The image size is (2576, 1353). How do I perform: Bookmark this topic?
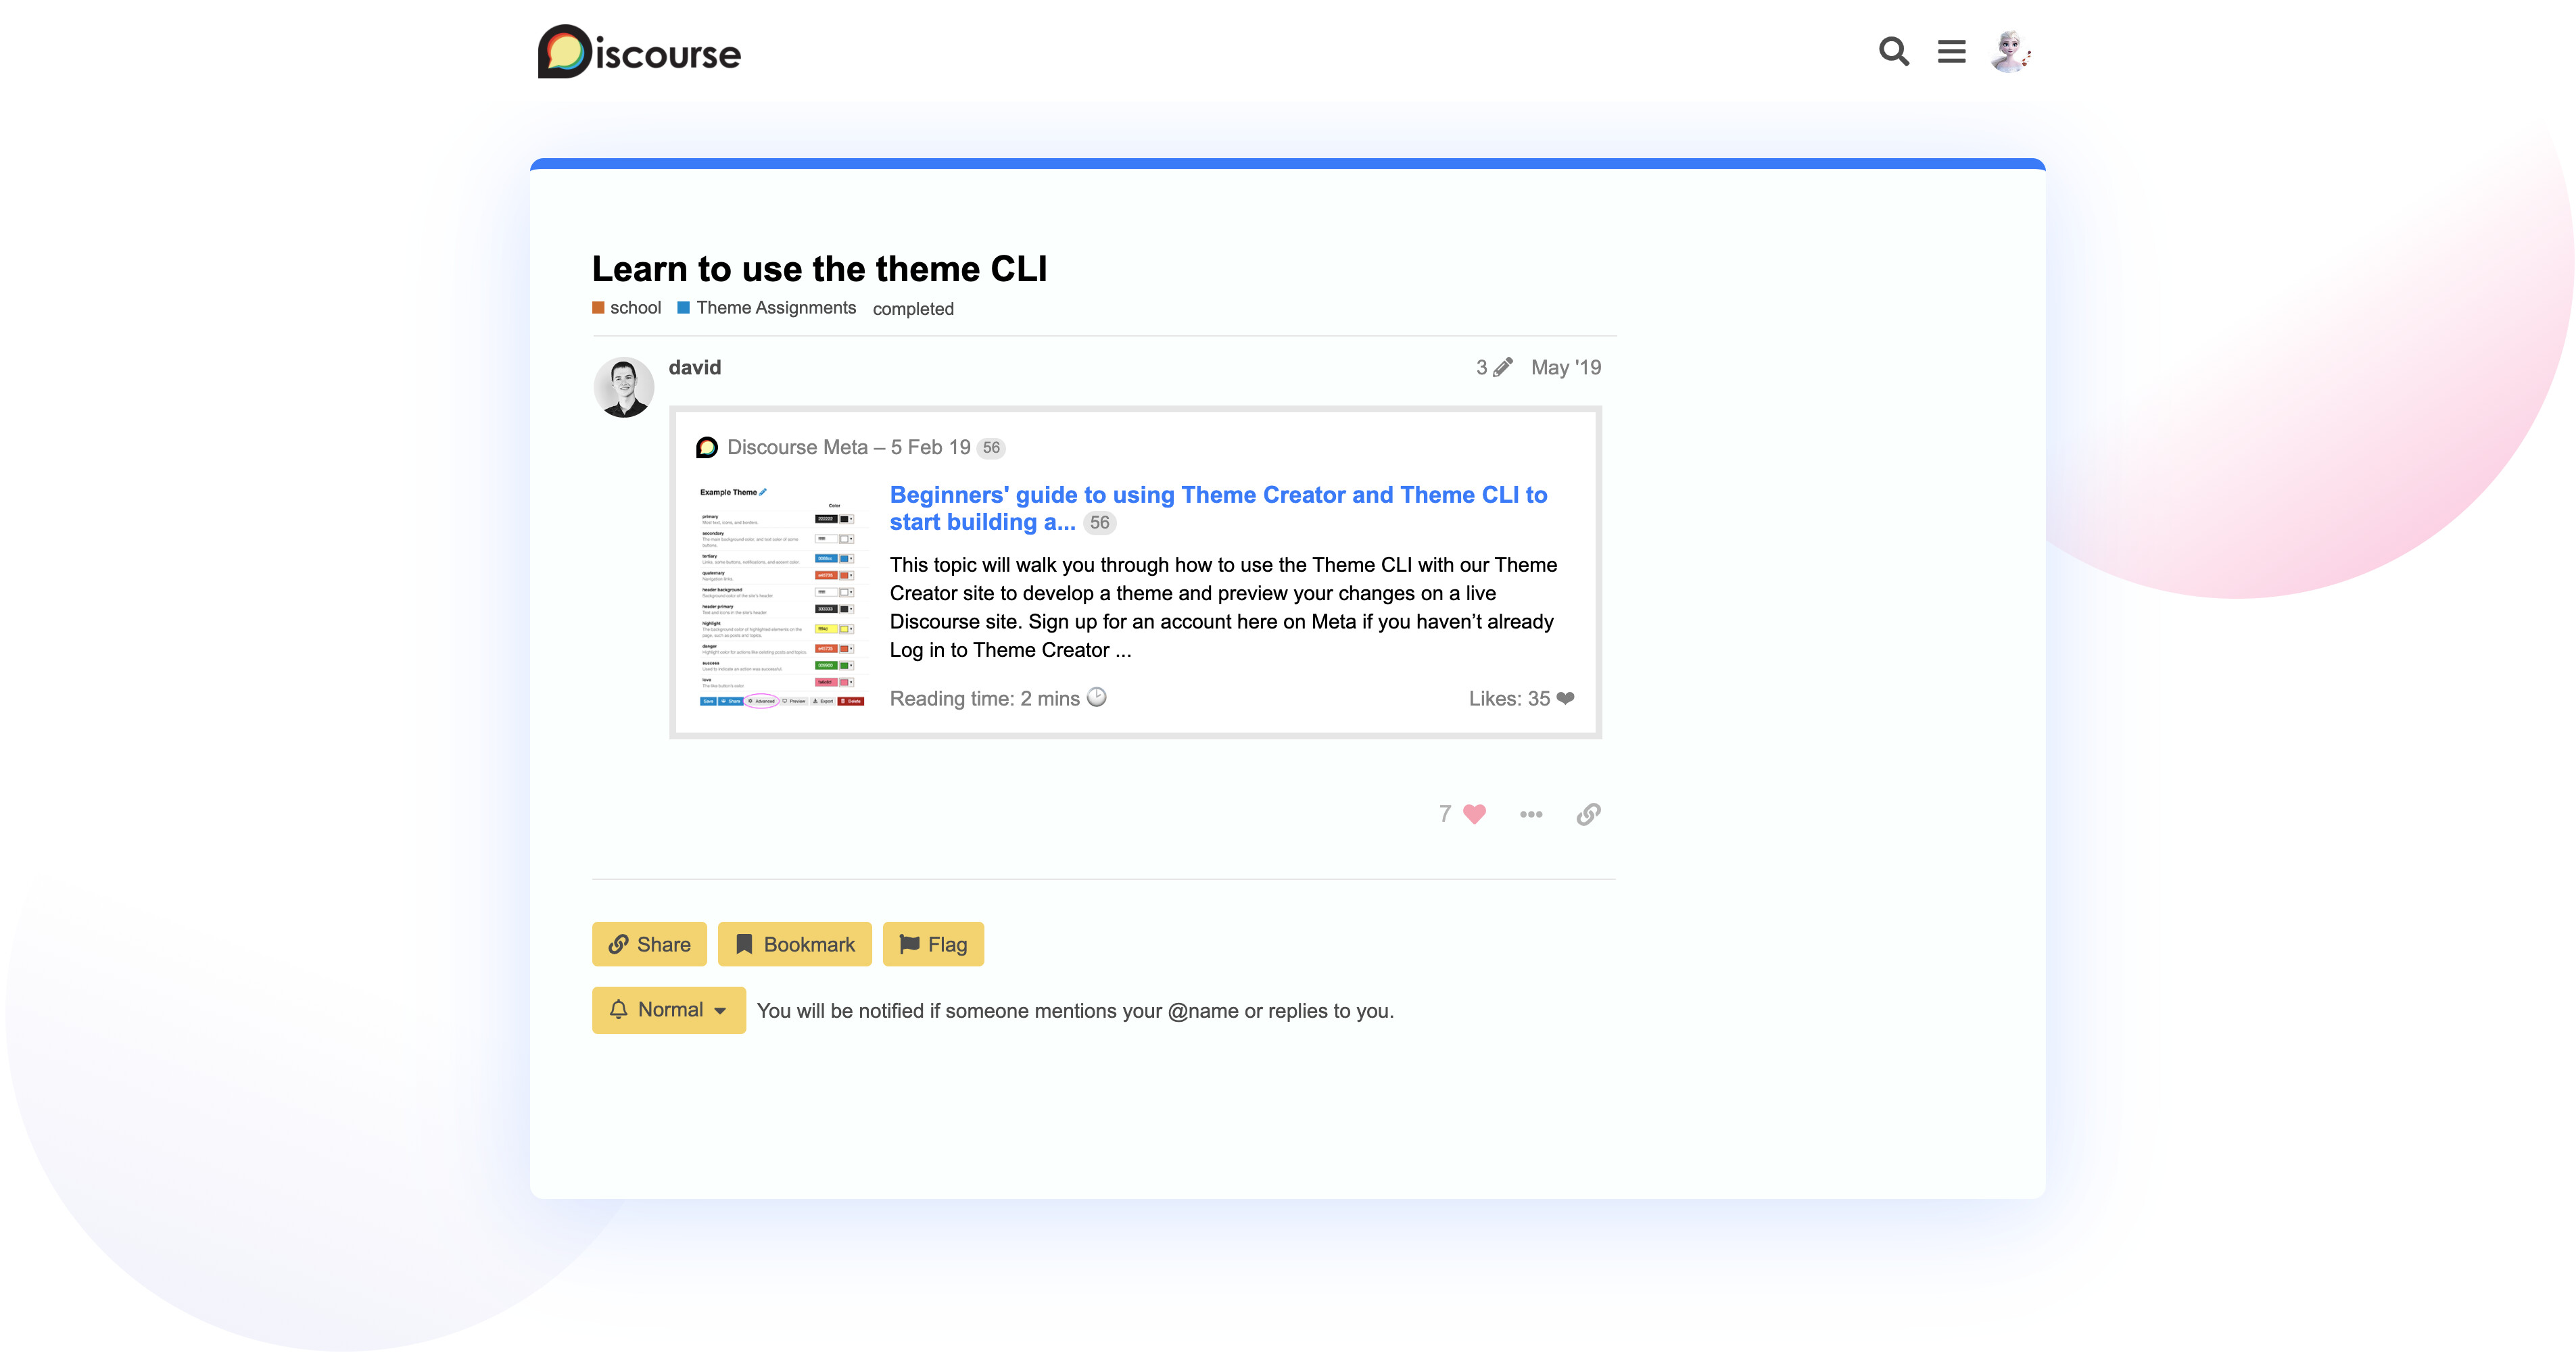(795, 944)
